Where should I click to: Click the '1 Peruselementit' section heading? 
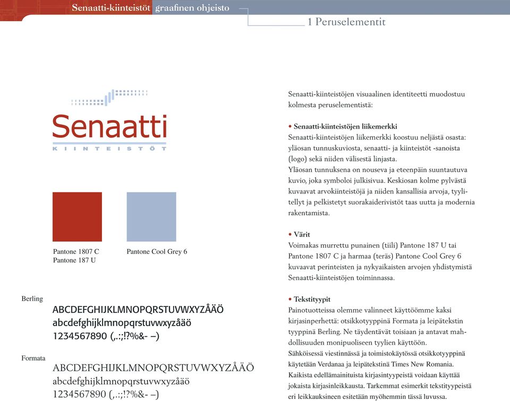pyautogui.click(x=346, y=22)
